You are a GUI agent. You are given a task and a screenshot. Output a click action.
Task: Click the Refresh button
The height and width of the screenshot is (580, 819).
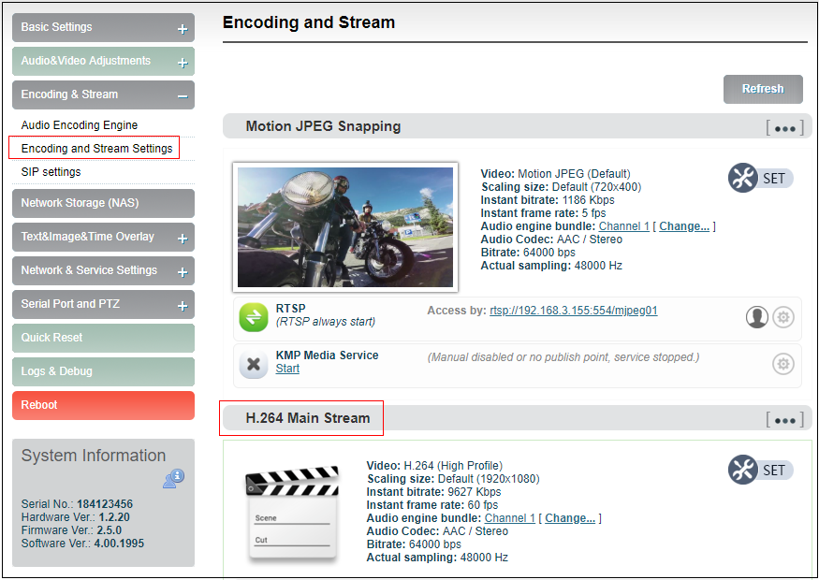tap(763, 89)
